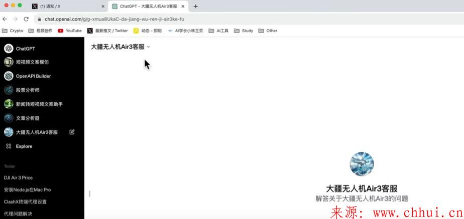
Task: Click the browser back arrow
Action: point(5,19)
